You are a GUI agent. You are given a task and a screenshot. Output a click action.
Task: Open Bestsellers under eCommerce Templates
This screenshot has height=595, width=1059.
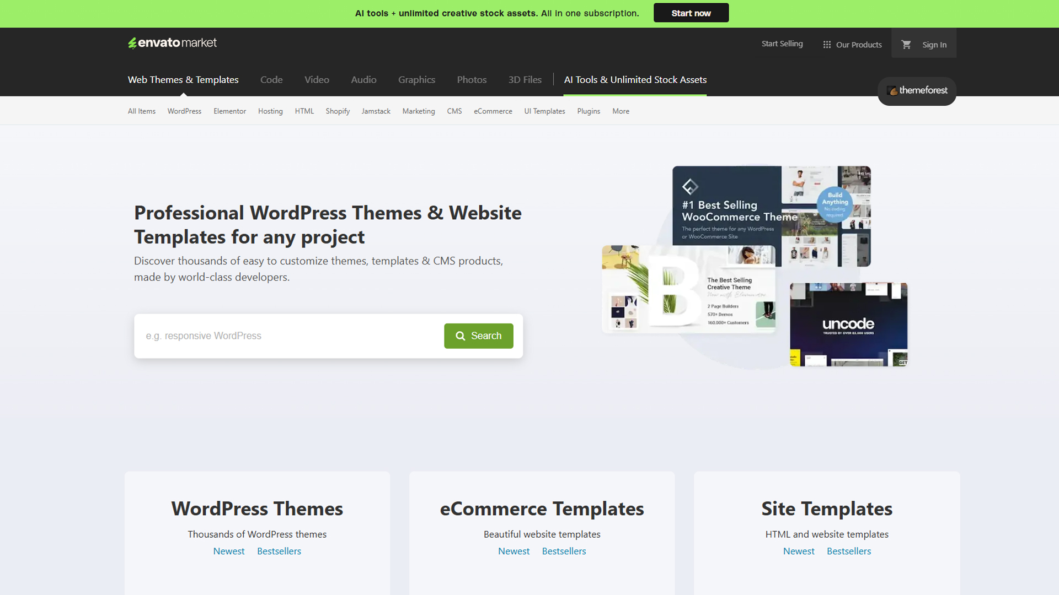[564, 551]
